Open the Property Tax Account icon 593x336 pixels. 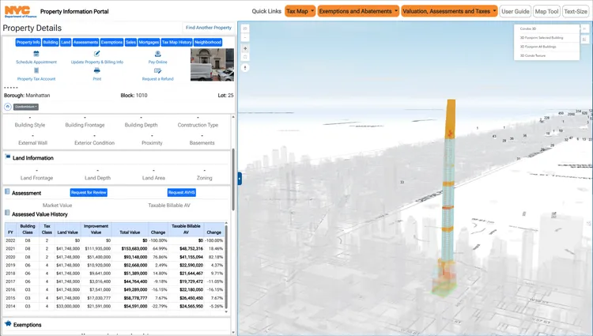pos(36,71)
